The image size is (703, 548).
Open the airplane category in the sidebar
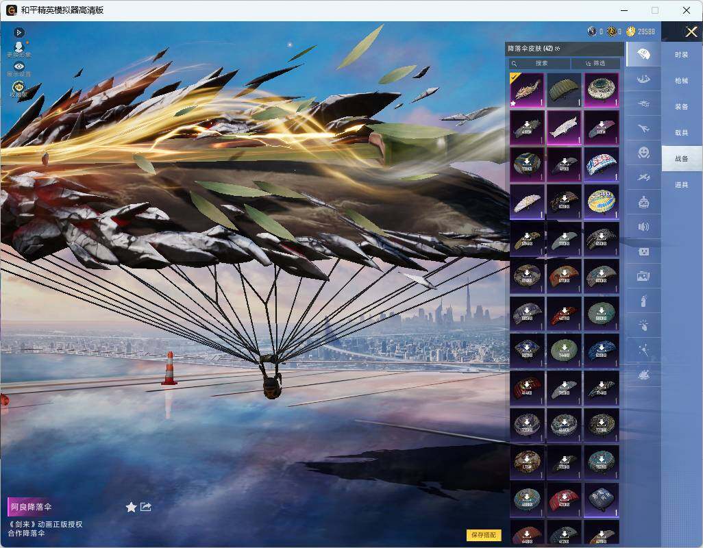pos(643,129)
